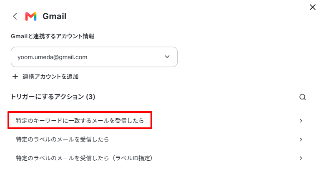Select the yoom.umeda@gmail.com email text
This screenshot has width=321, height=174.
pos(53,57)
